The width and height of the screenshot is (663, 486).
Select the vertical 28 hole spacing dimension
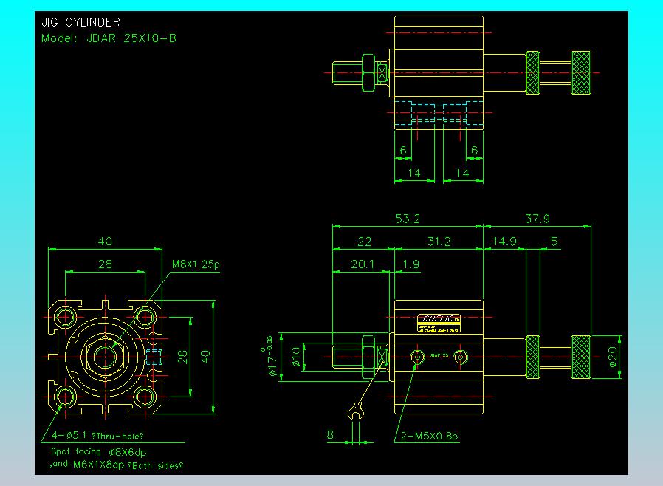click(x=182, y=357)
